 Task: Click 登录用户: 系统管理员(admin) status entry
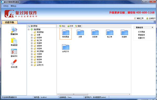coord(95,97)
